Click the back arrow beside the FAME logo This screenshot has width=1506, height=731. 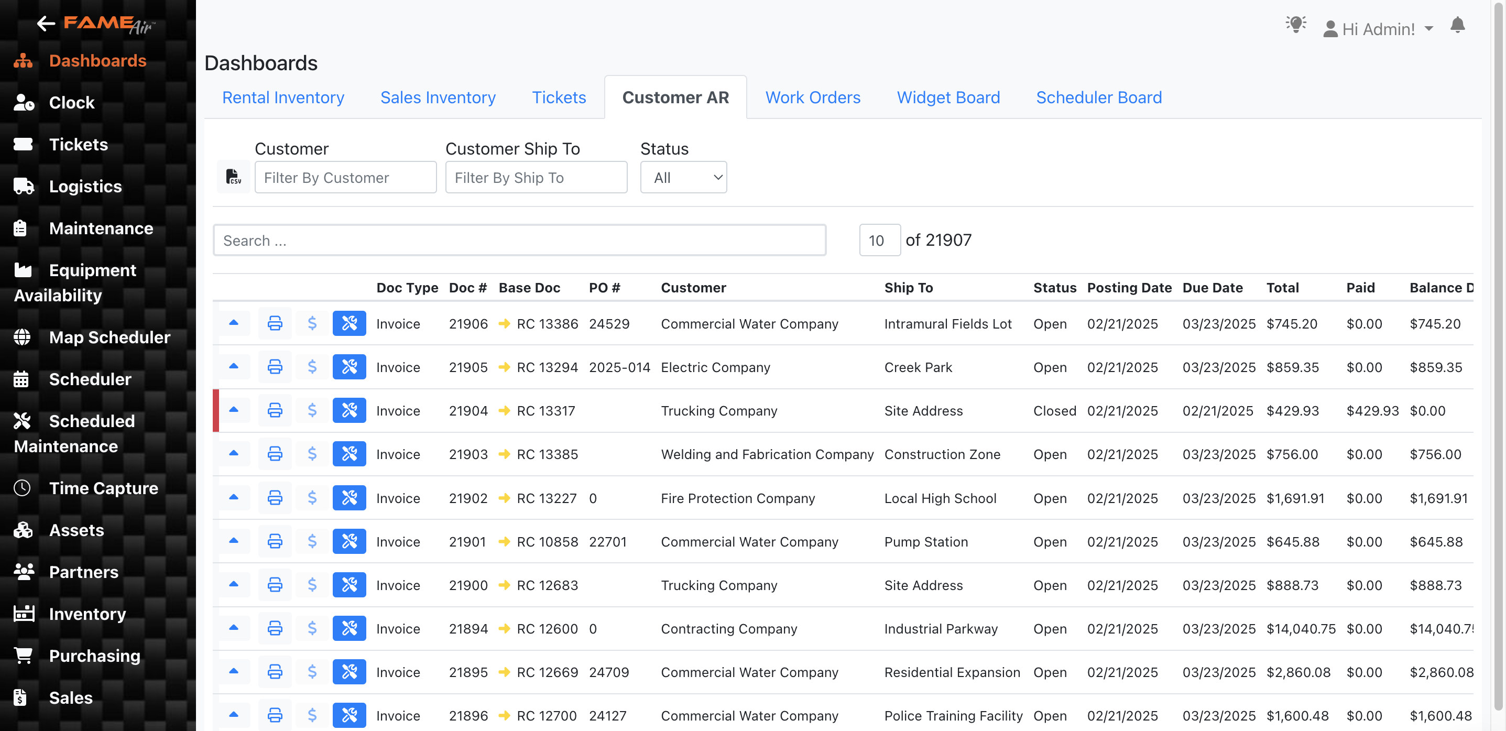[46, 24]
